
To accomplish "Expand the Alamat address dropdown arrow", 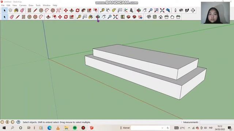I will coord(162,128).
